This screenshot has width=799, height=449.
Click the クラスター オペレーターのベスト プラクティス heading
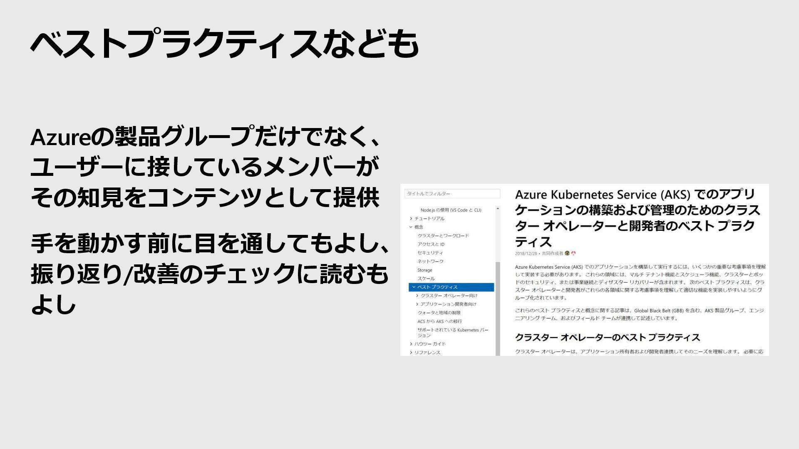(608, 337)
